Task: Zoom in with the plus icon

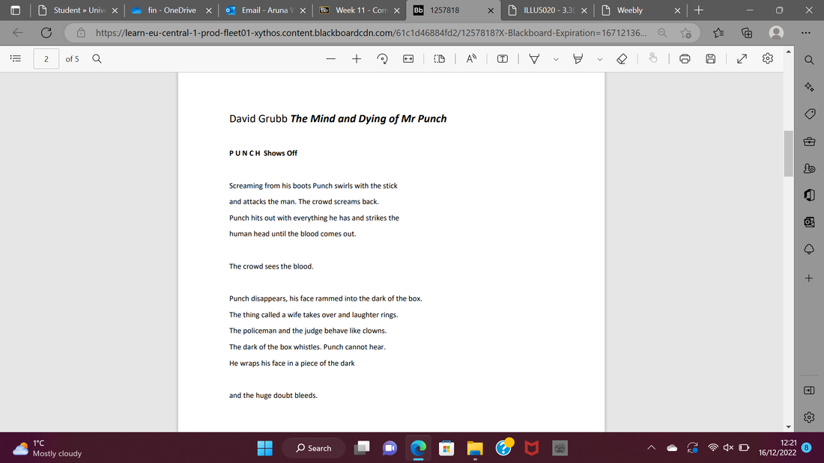Action: click(x=357, y=59)
